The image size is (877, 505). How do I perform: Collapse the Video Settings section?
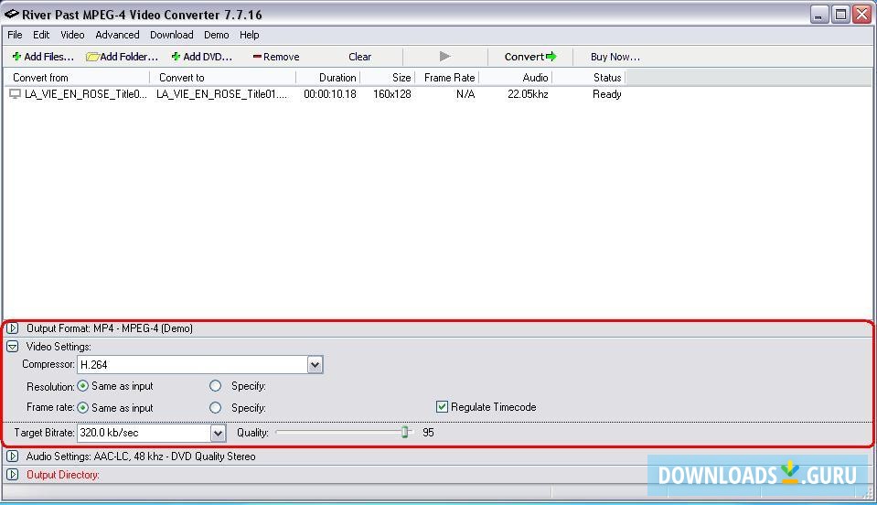click(12, 347)
